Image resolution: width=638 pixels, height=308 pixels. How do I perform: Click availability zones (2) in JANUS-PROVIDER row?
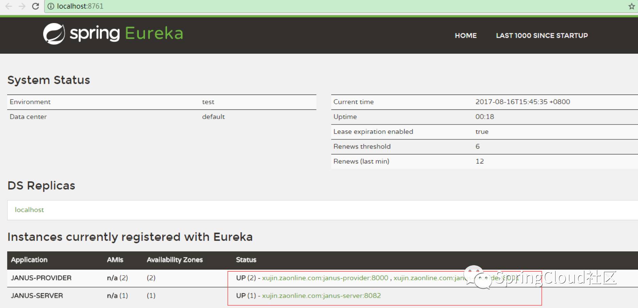coord(151,278)
